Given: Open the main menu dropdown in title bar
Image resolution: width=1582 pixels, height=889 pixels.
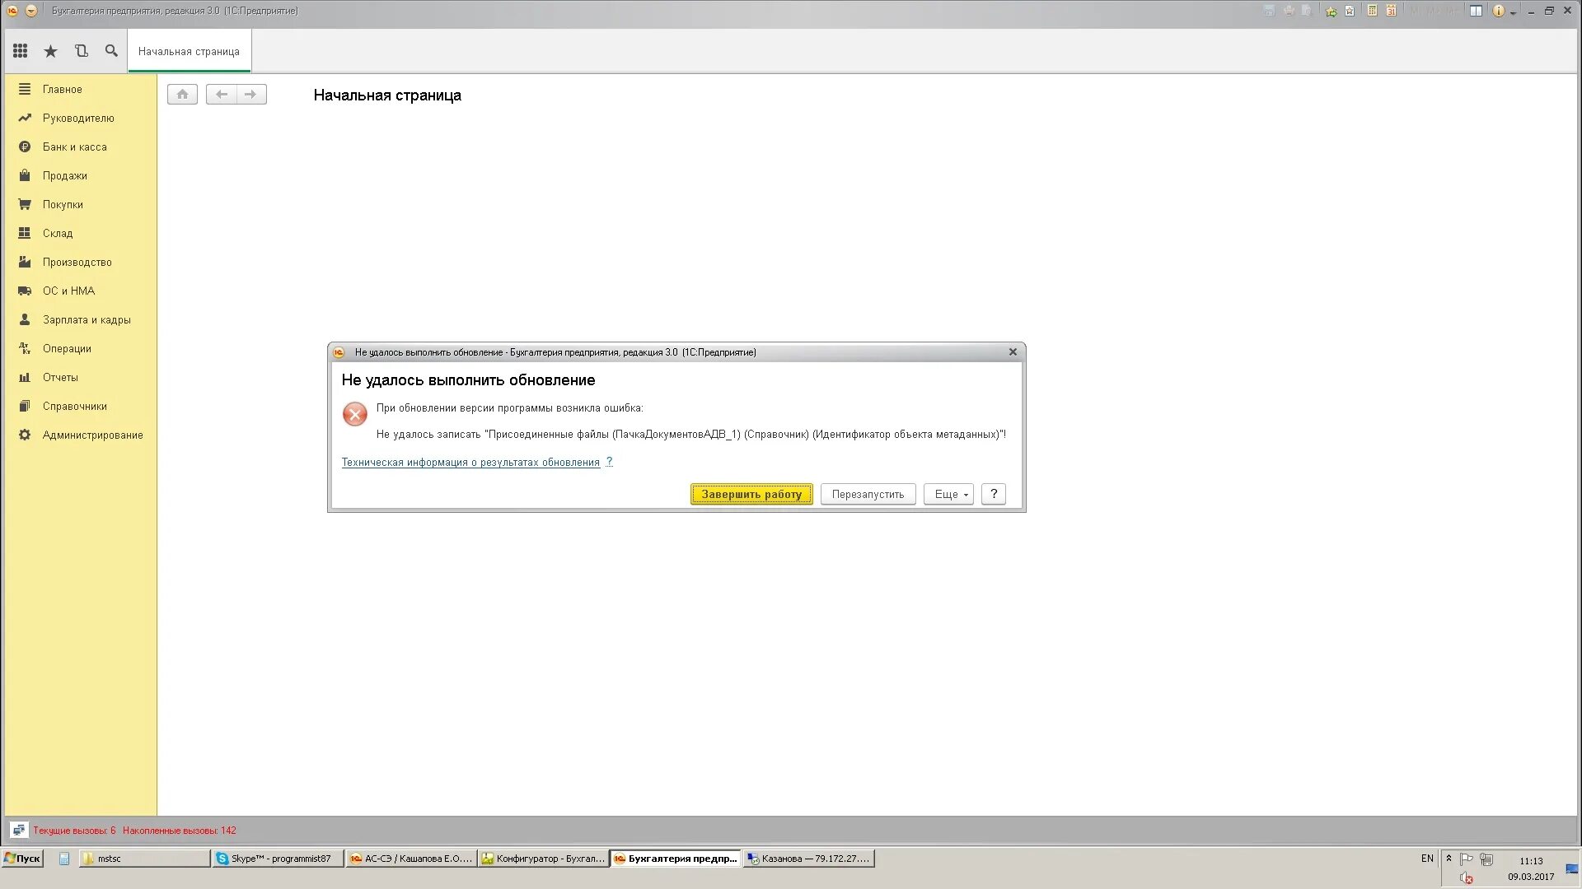Looking at the screenshot, I should pyautogui.click(x=30, y=11).
